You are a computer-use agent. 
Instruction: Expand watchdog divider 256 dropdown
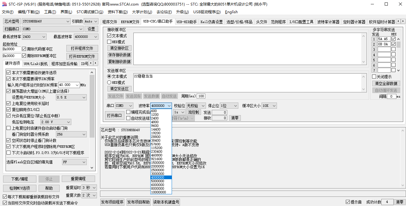tap(84, 134)
